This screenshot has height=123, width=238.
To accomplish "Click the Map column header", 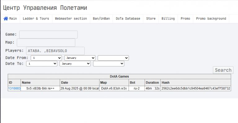I will pyautogui.click(x=114, y=83).
